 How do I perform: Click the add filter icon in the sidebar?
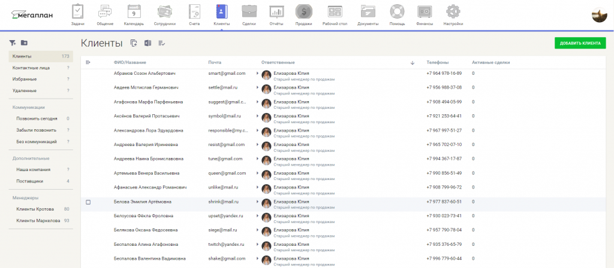tap(12, 43)
